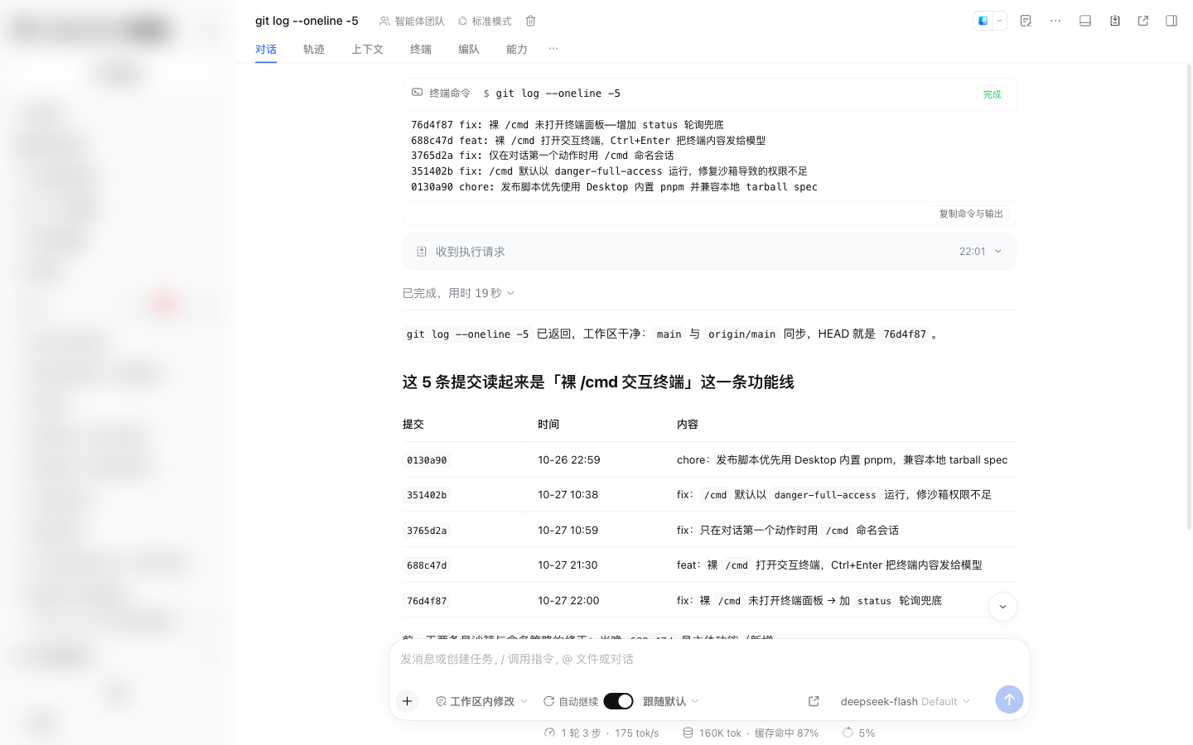Toggle the 自动继续 switch
Viewport: 1193px width, 745px height.
coord(618,701)
